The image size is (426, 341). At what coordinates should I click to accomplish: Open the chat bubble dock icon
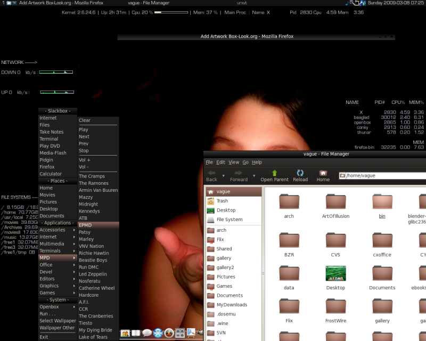(147, 333)
